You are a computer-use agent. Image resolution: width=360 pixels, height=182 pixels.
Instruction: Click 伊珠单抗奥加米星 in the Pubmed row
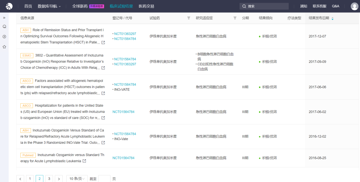tap(163, 158)
